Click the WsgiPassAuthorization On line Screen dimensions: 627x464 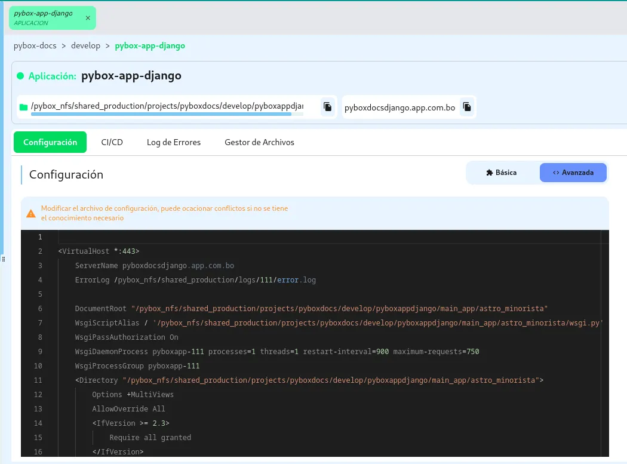[127, 337]
